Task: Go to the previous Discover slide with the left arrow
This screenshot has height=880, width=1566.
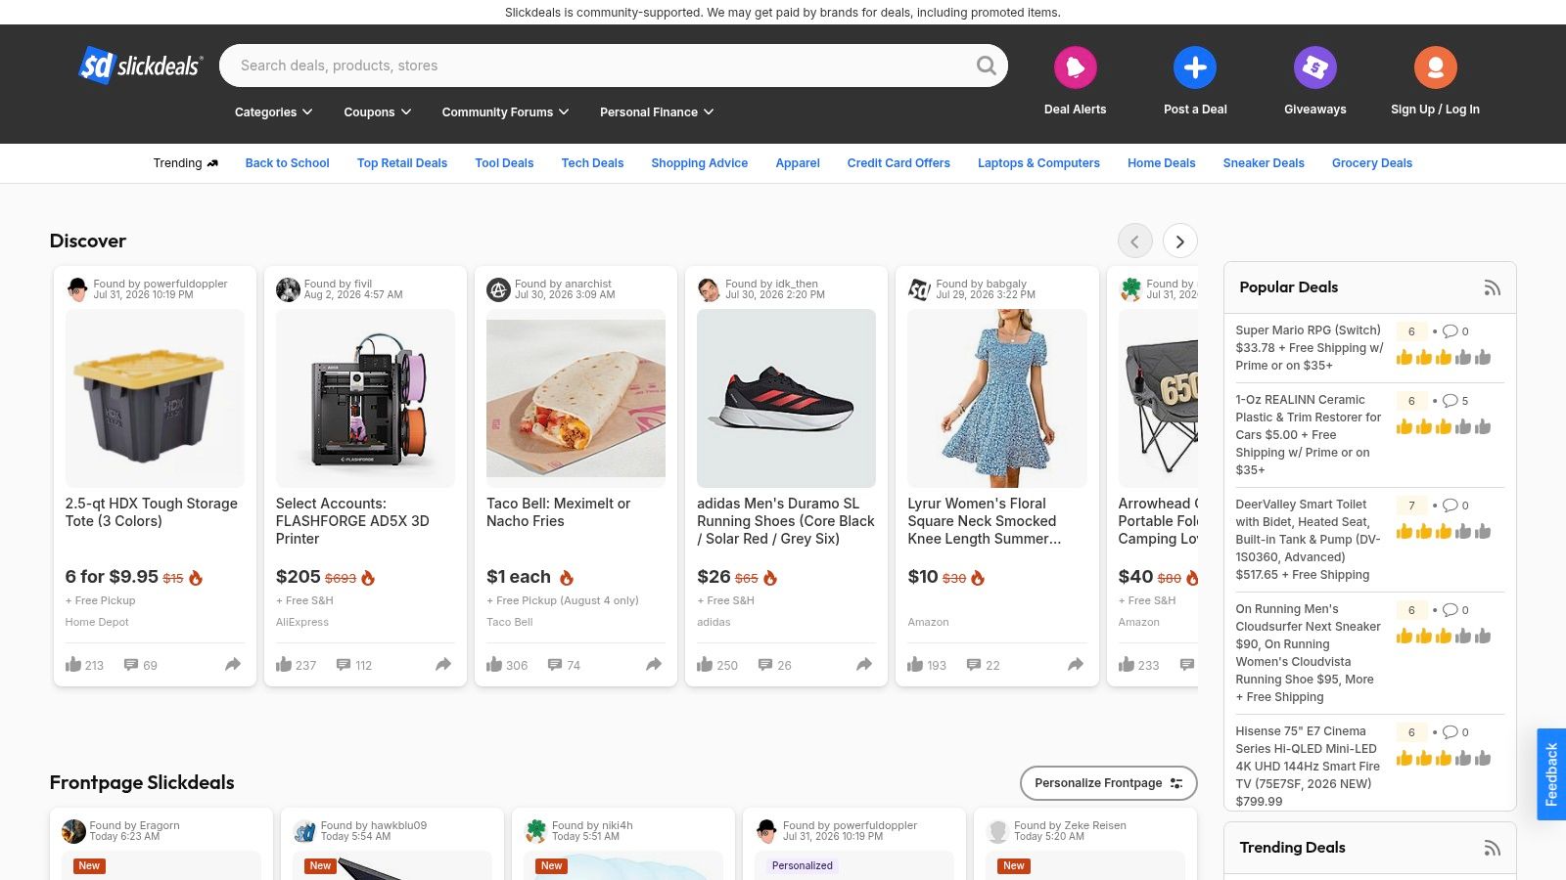Action: point(1134,241)
